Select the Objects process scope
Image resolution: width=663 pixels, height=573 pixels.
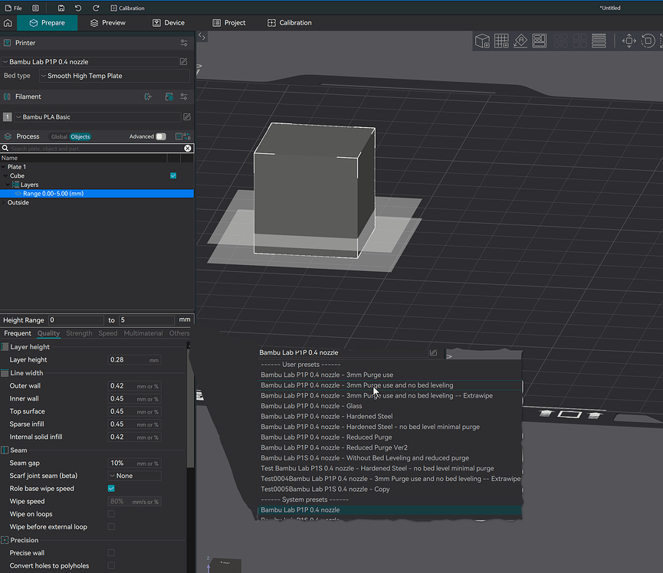80,136
